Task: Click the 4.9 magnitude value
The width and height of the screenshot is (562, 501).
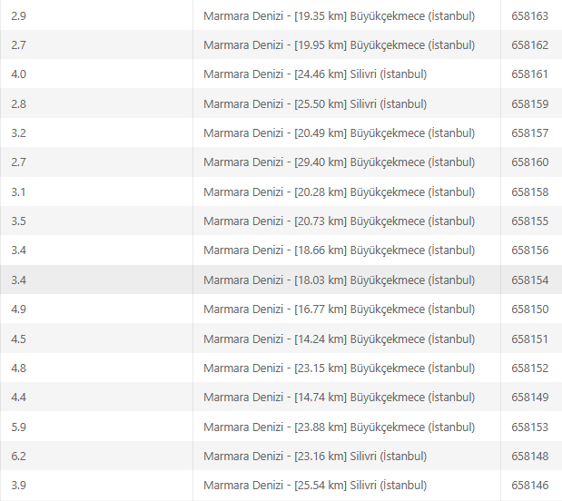Action: pyautogui.click(x=19, y=309)
